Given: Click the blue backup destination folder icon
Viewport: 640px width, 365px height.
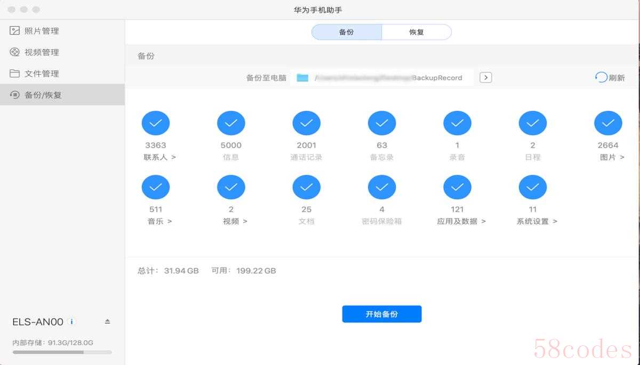Looking at the screenshot, I should [x=302, y=78].
